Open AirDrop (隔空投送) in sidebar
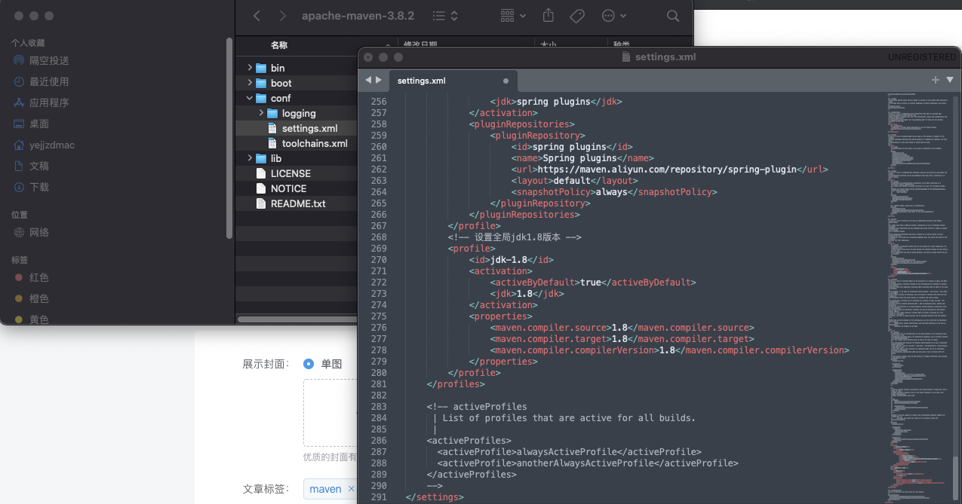 [49, 60]
